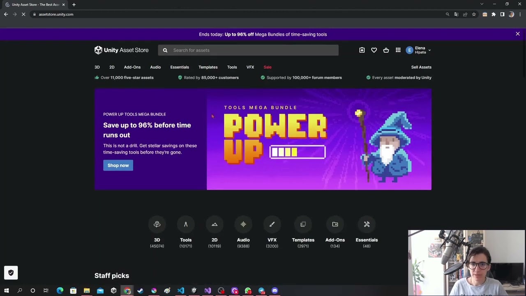
Task: Click Chrome zoom magnifier icon in address bar
Action: (x=448, y=14)
